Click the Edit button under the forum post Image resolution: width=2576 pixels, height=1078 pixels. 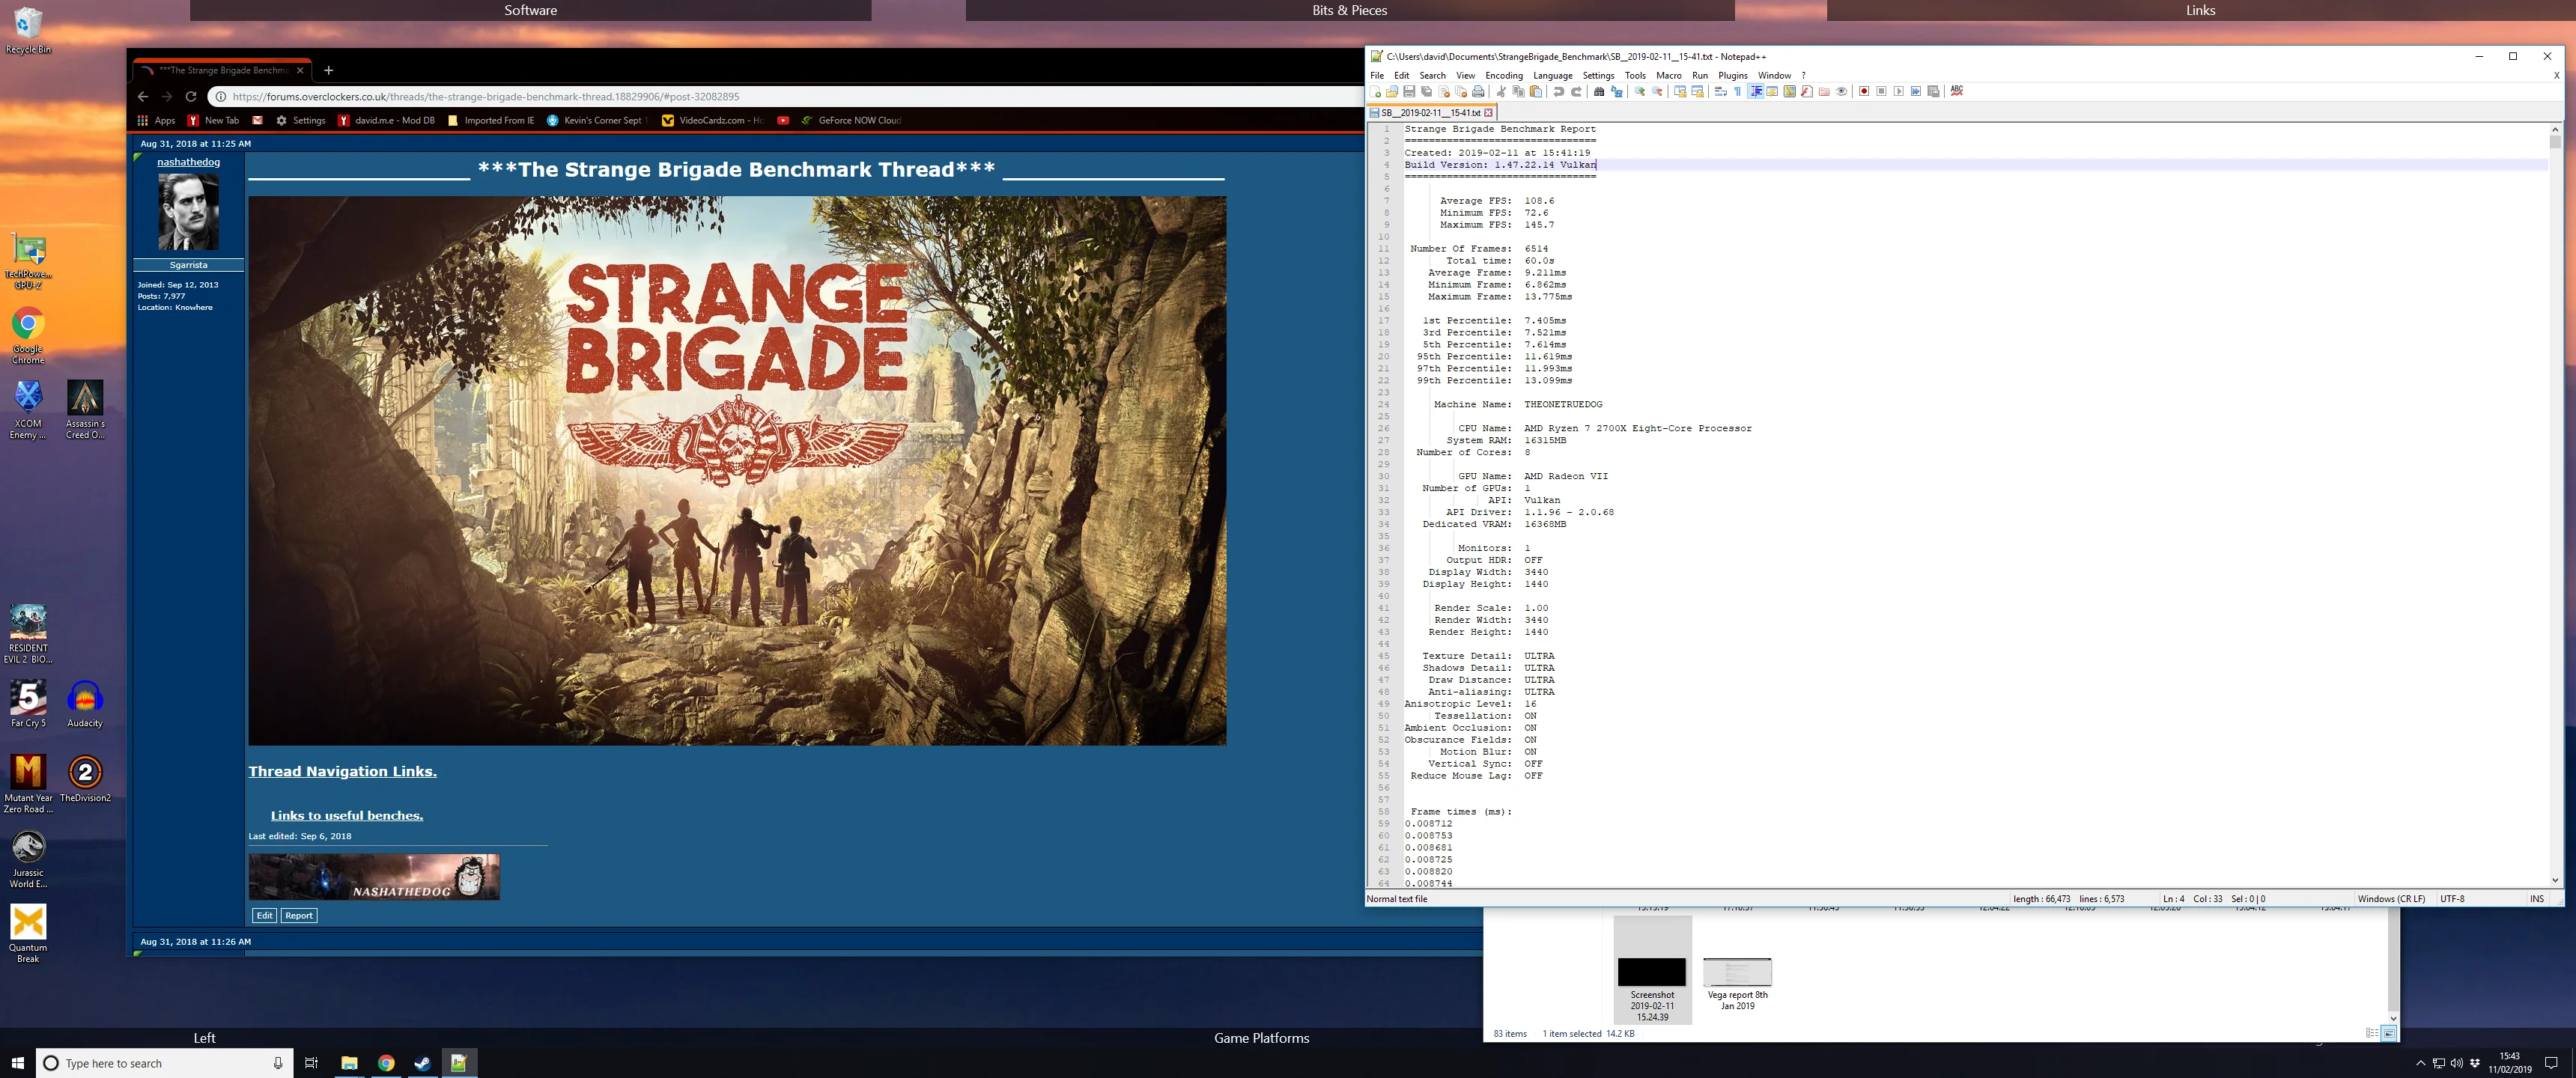(264, 915)
